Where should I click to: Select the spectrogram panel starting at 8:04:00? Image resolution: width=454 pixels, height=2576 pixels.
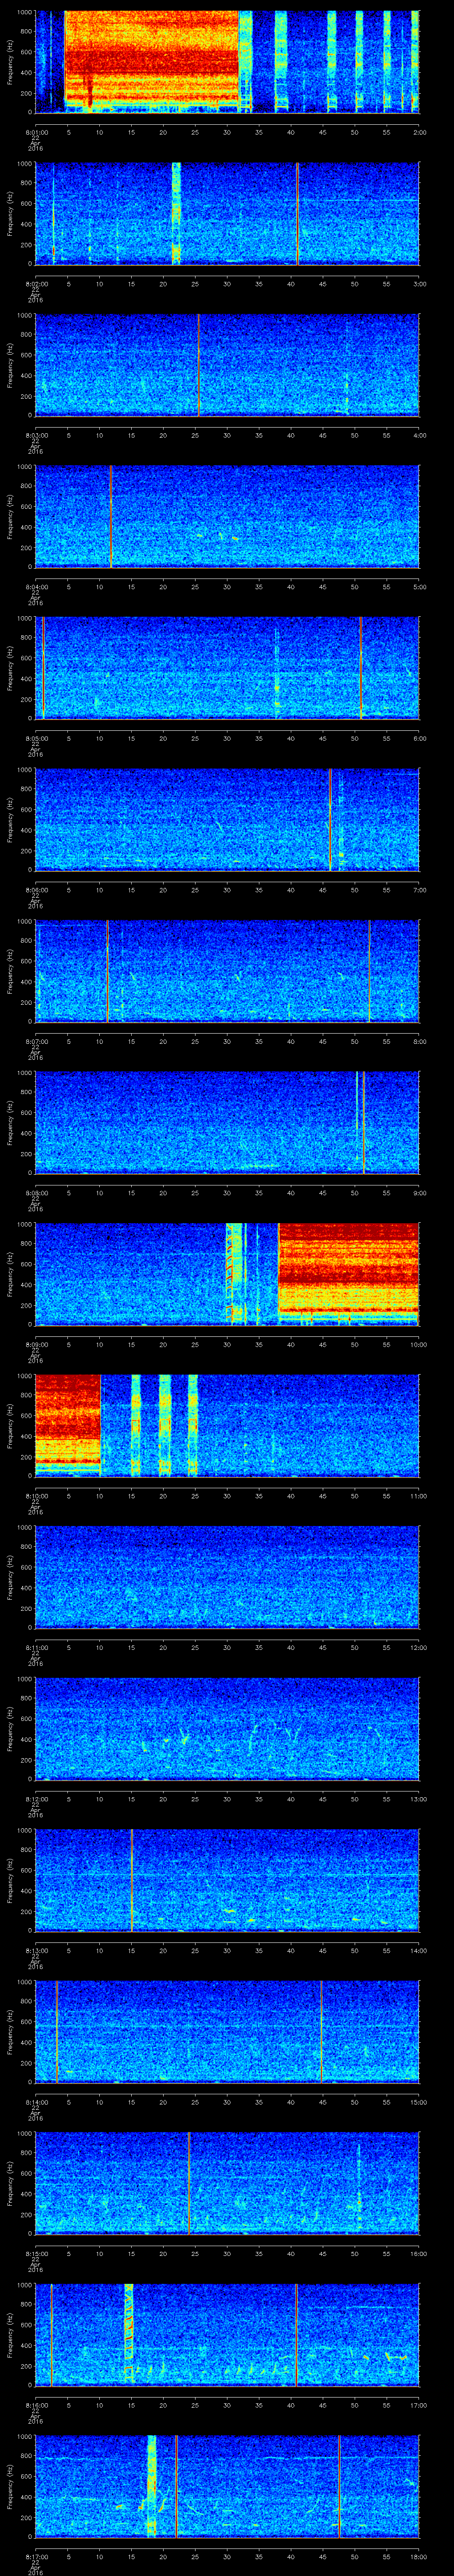click(227, 516)
